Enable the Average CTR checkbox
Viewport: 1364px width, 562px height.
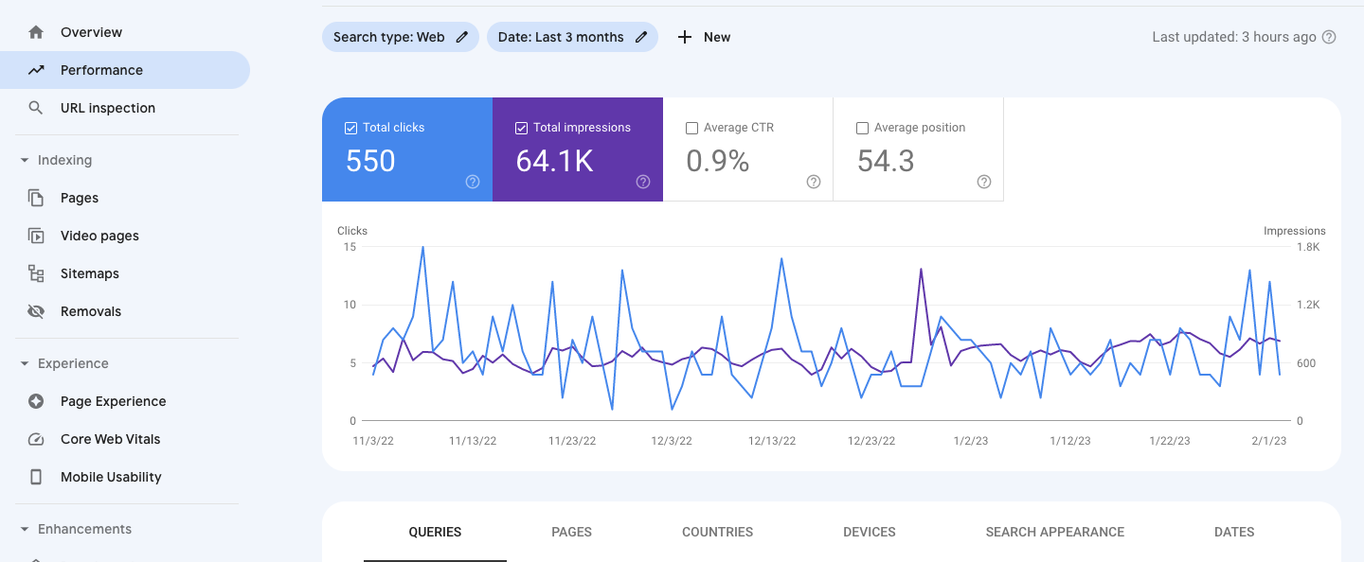click(x=691, y=127)
